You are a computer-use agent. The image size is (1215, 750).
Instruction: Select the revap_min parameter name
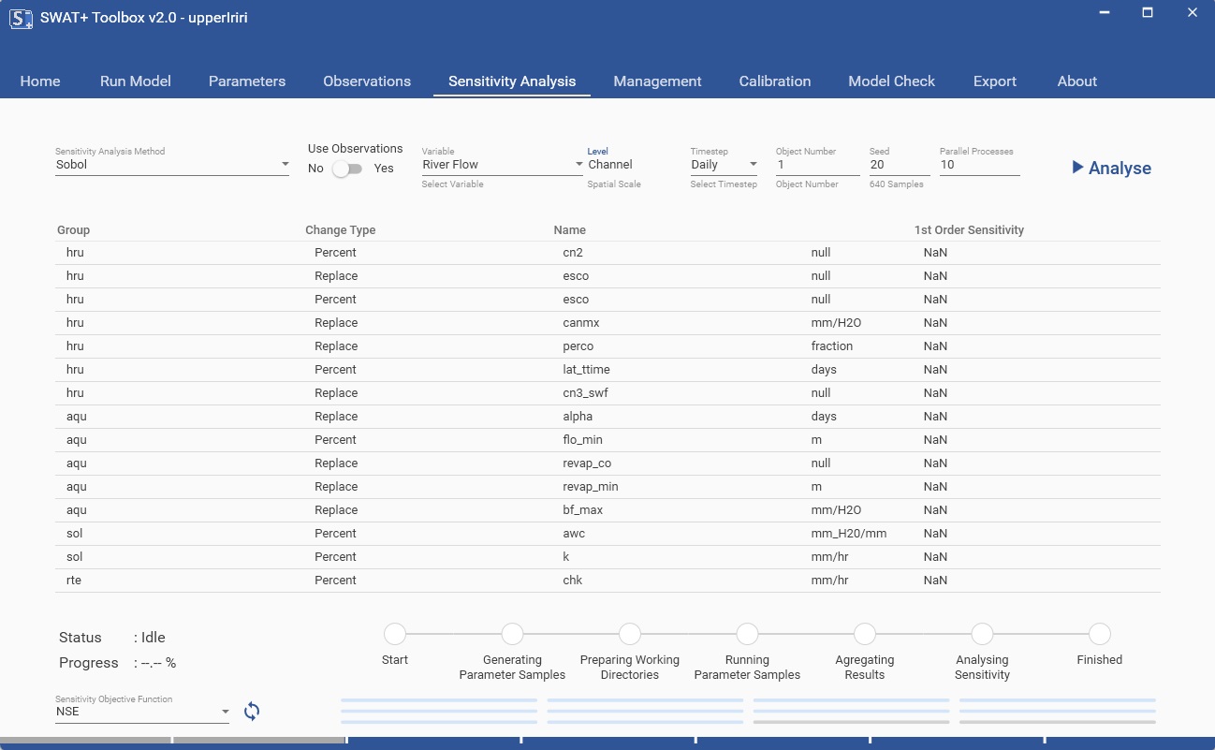591,487
